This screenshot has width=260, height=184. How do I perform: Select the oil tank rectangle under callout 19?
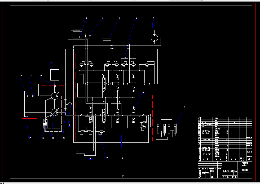(55, 75)
